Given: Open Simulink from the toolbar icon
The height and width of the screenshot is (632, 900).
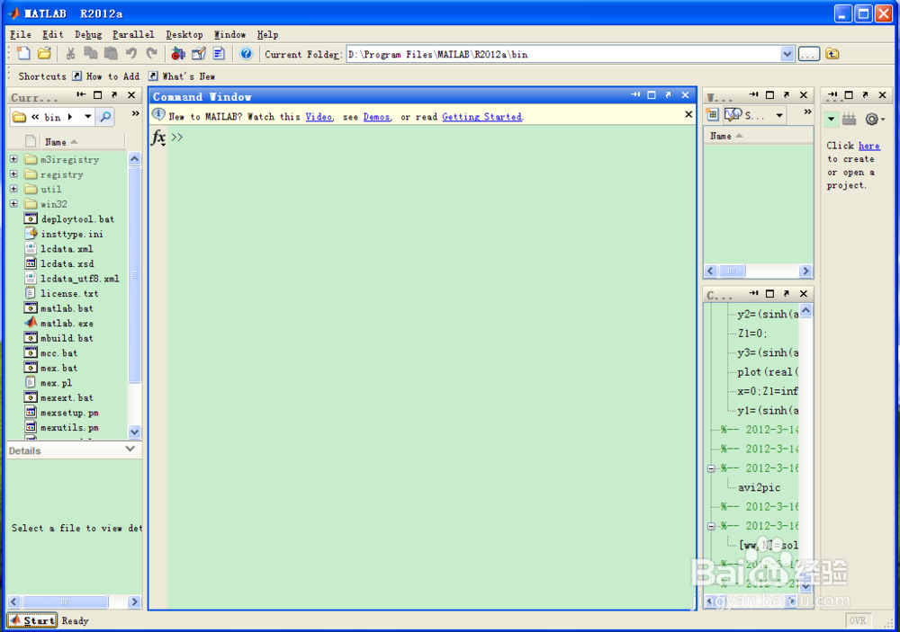Looking at the screenshot, I should tap(178, 53).
